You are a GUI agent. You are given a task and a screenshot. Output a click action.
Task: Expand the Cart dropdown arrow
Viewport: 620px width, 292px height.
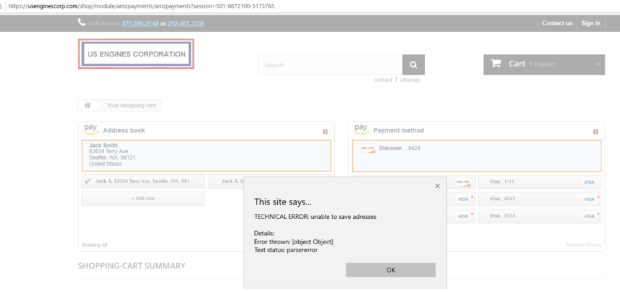point(598,65)
